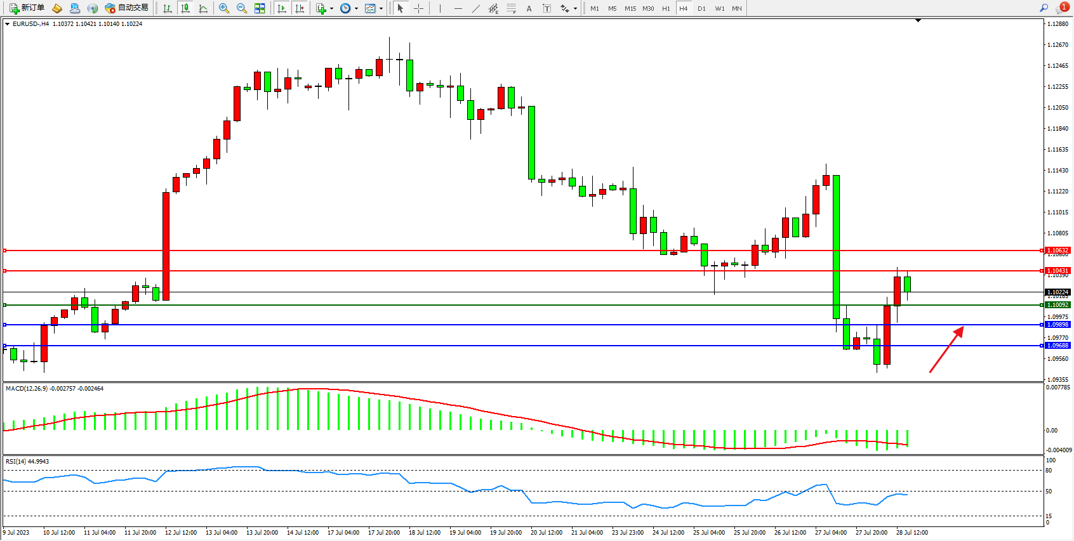Draw a trendline with the trendline tool

[x=476, y=8]
